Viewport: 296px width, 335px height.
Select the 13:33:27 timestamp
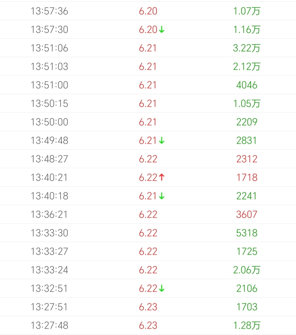click(50, 251)
